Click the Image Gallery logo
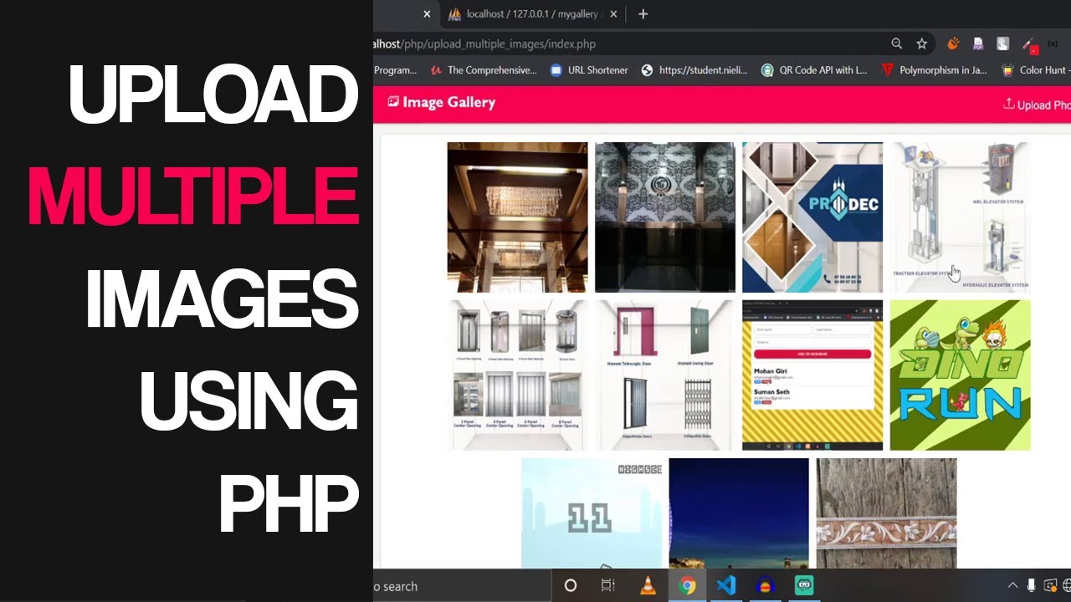 (441, 102)
